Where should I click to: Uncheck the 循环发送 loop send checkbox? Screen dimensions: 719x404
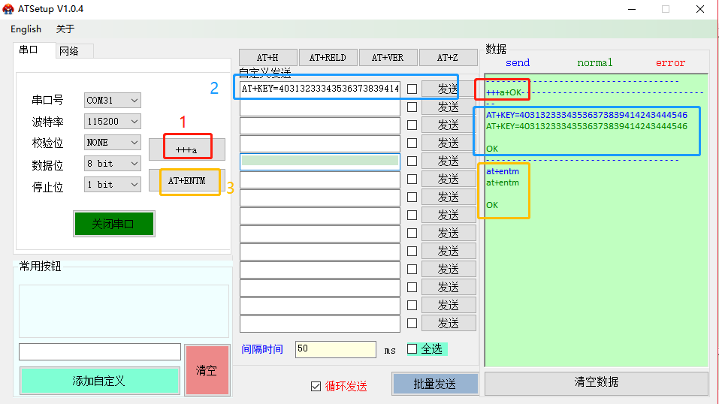click(316, 386)
